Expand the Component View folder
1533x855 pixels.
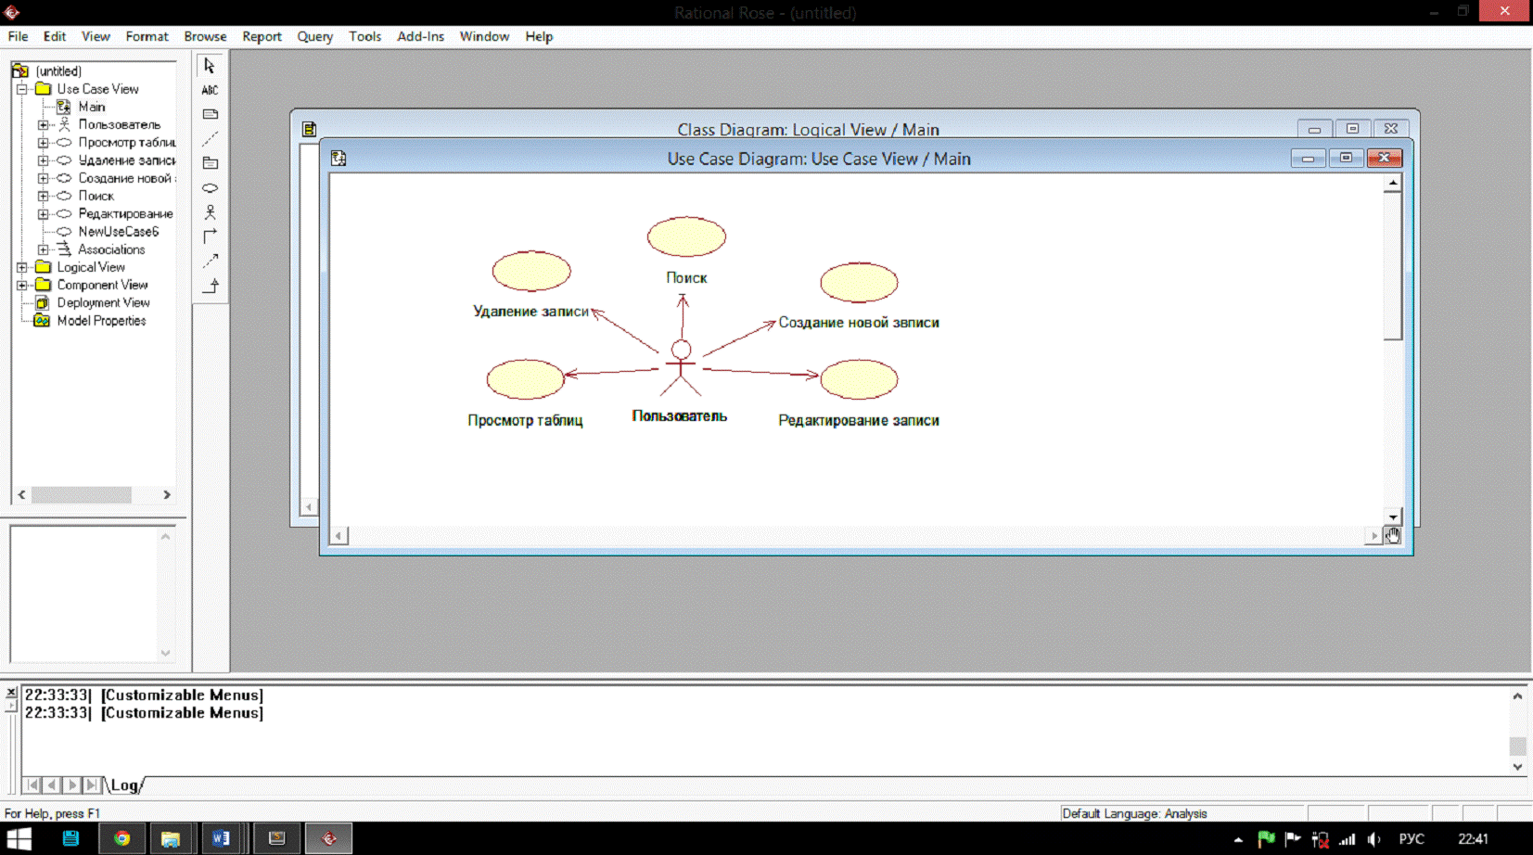pyautogui.click(x=22, y=285)
